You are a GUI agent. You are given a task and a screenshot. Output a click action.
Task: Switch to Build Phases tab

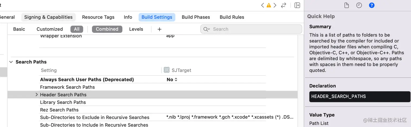pos(196,17)
